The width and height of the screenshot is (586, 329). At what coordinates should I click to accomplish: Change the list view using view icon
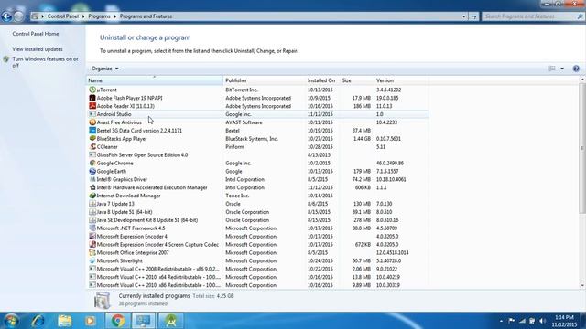(x=551, y=69)
